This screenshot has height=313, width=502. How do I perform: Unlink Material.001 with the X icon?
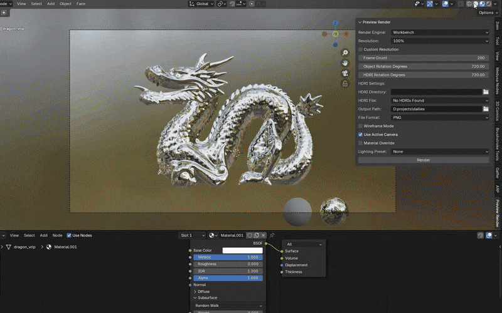click(x=264, y=235)
